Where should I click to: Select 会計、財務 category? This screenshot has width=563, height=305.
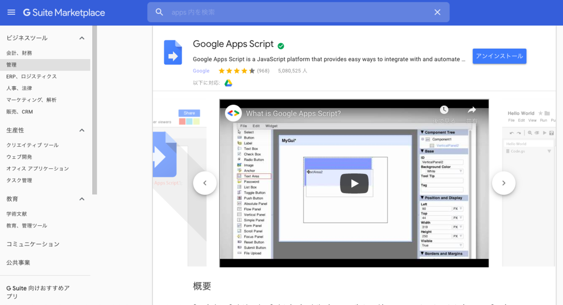tap(19, 53)
